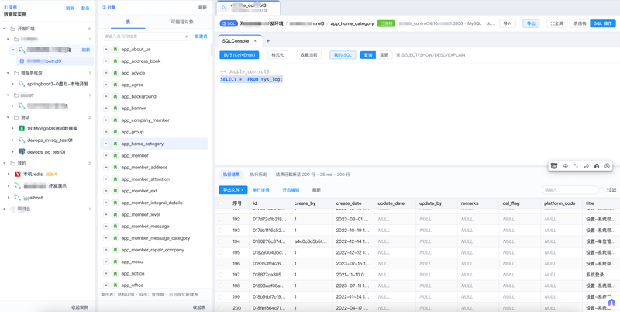Click the MySQL icon beside devops_mysql_test01
This screenshot has width=620, height=312.
(22, 140)
